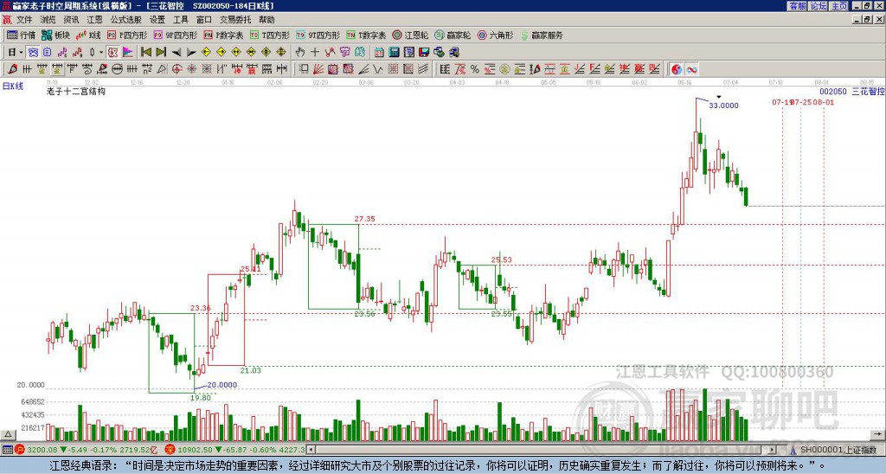Select the Gann fan lines tool

point(318,69)
